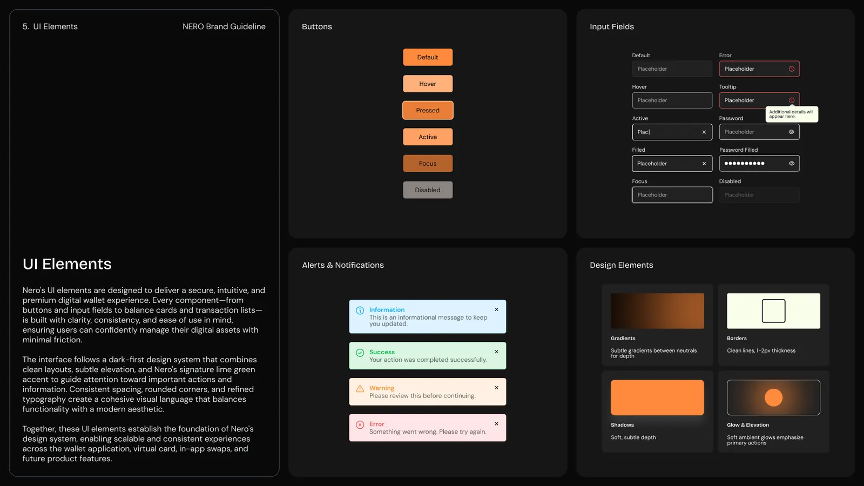864x486 pixels.
Task: Click the Active state button
Action: (428, 137)
